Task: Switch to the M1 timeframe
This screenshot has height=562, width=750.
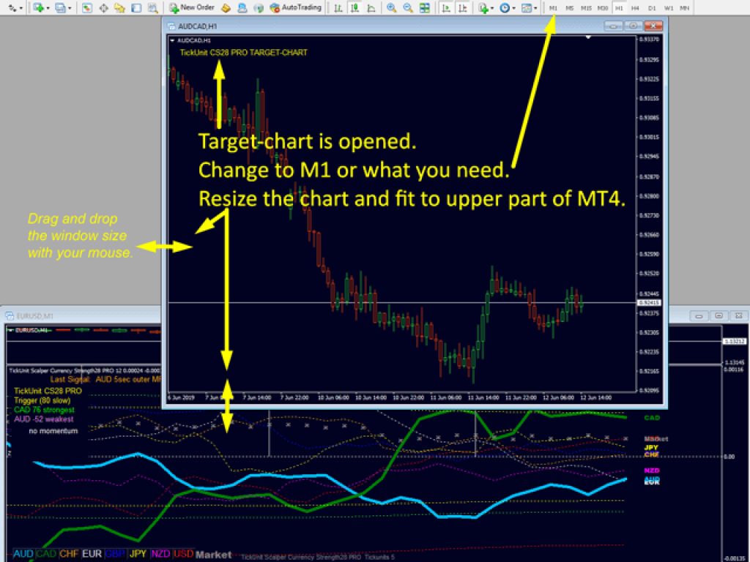Action: click(554, 8)
